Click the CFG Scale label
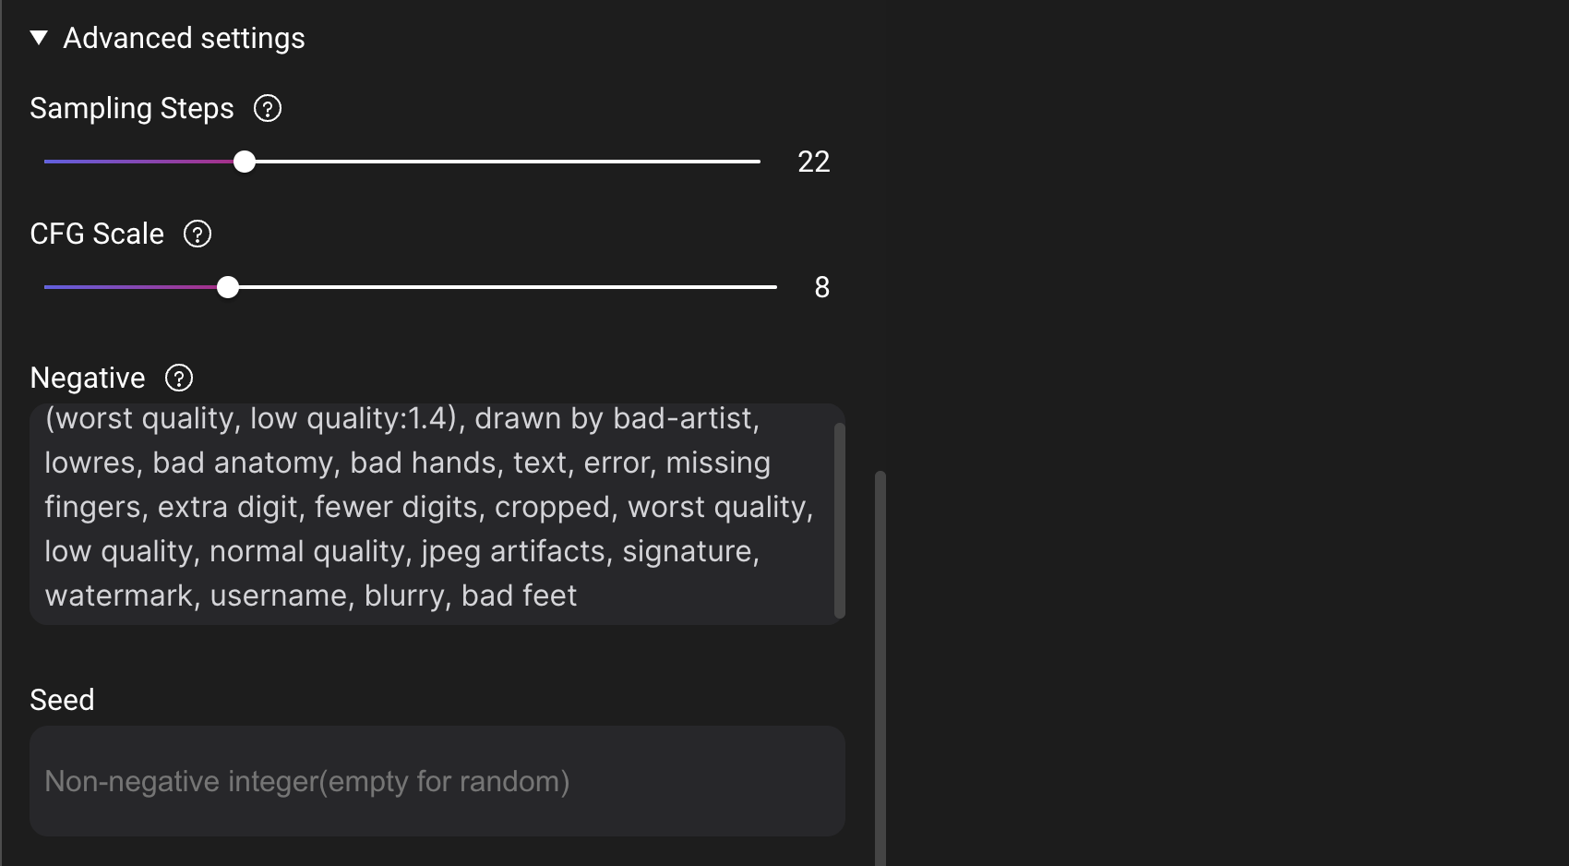 coord(97,235)
